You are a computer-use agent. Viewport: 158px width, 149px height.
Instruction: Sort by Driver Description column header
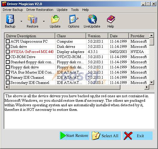tap(30, 36)
